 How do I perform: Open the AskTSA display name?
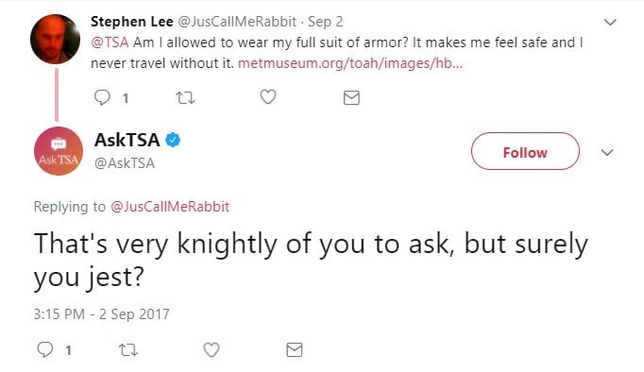click(x=127, y=140)
